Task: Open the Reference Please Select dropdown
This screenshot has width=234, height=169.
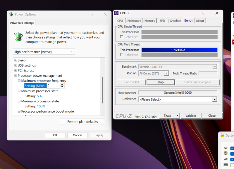Action: click(215, 99)
